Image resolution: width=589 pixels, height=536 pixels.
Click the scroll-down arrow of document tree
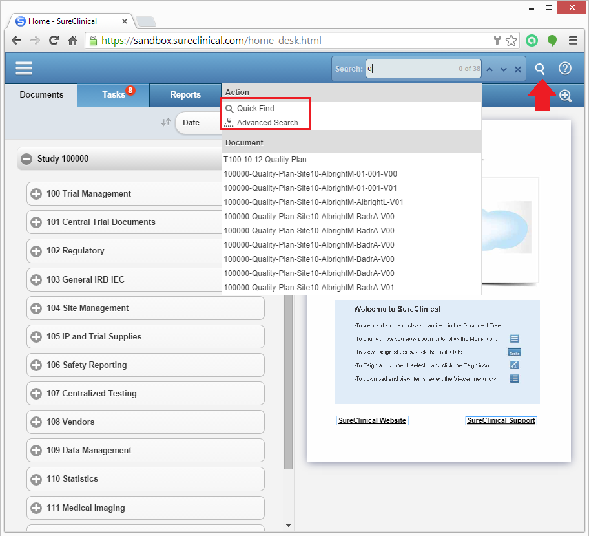pos(288,526)
